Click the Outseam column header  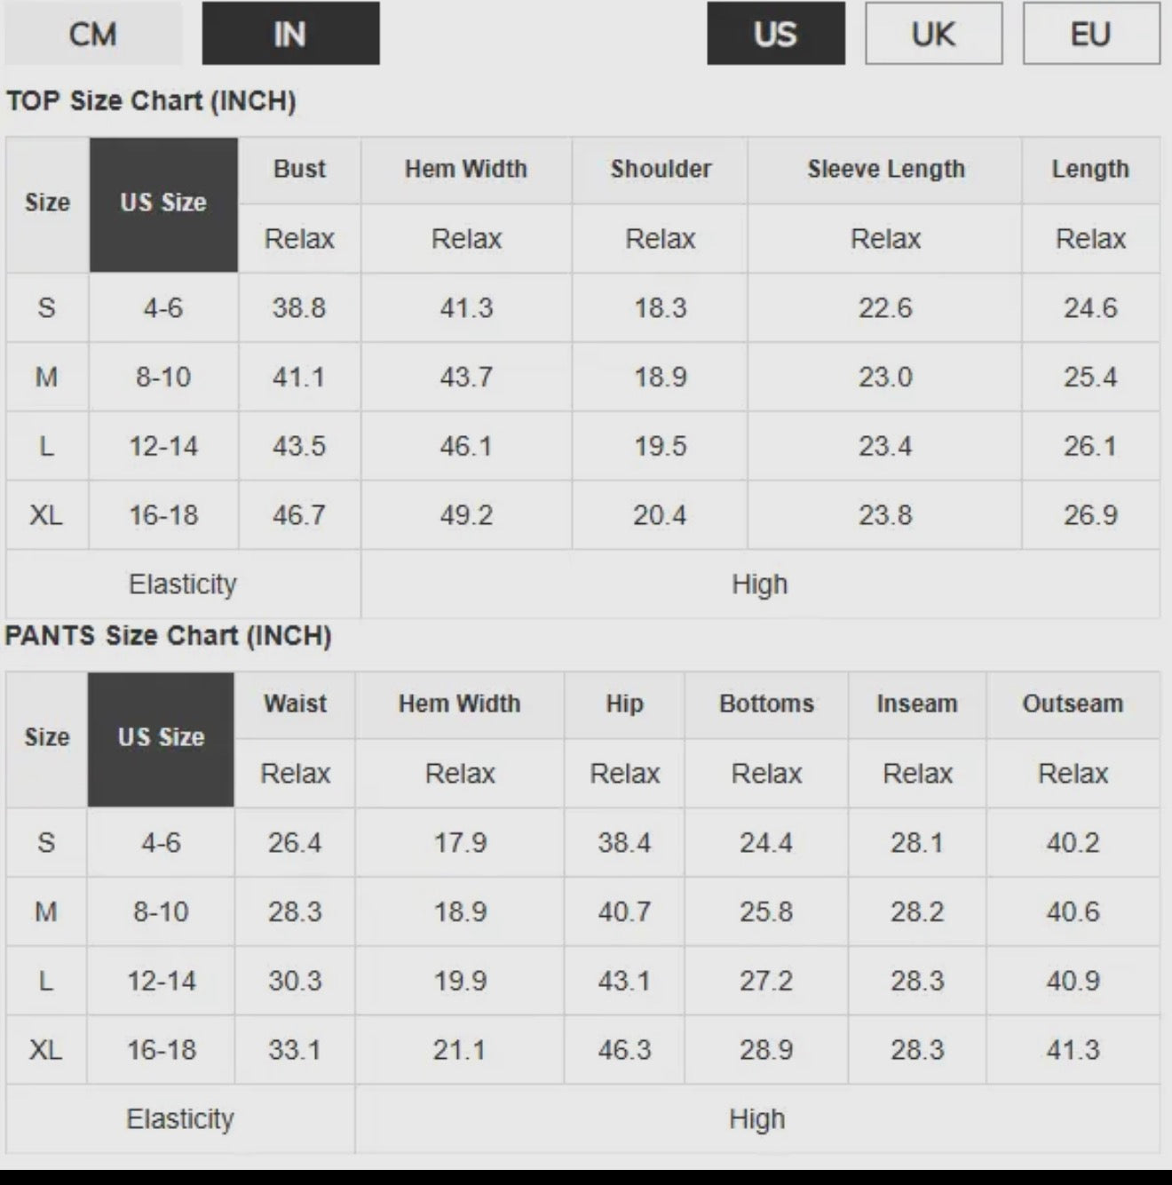(1073, 704)
